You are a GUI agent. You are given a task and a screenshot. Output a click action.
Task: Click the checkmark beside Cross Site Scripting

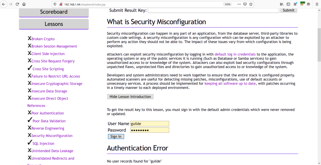(x=30, y=68)
